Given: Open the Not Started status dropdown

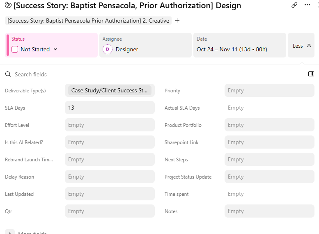Looking at the screenshot, I should coord(55,49).
